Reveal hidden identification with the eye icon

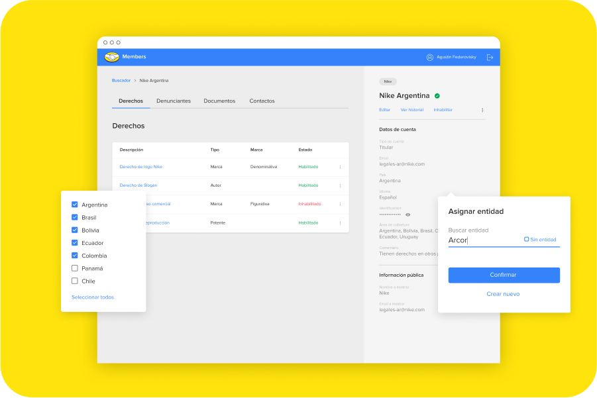[x=407, y=215]
